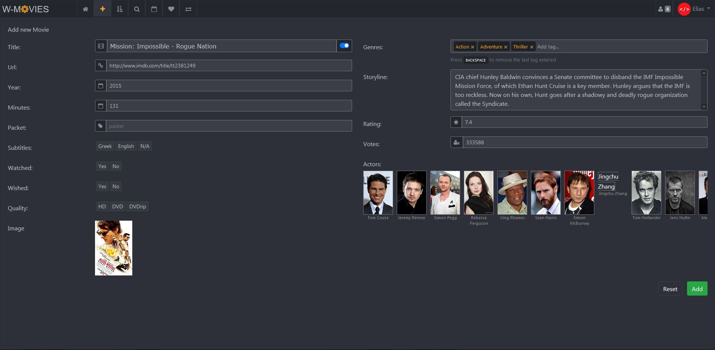Focus the Minutes input field

[229, 106]
